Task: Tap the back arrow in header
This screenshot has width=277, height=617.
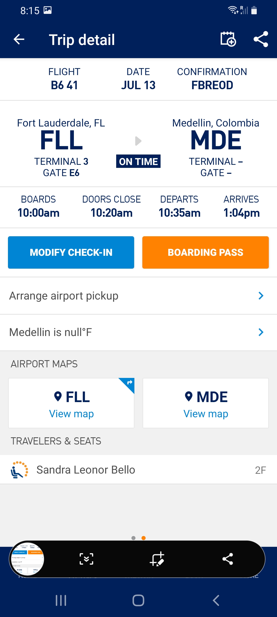Action: click(x=19, y=39)
